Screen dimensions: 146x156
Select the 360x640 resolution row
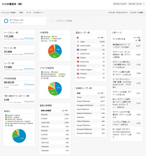(55, 115)
